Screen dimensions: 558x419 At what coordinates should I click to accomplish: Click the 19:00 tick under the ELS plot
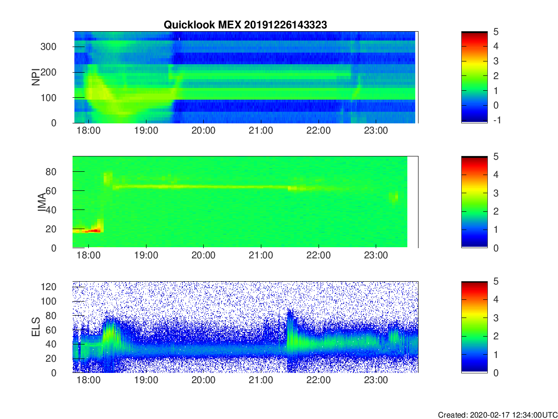(x=146, y=380)
